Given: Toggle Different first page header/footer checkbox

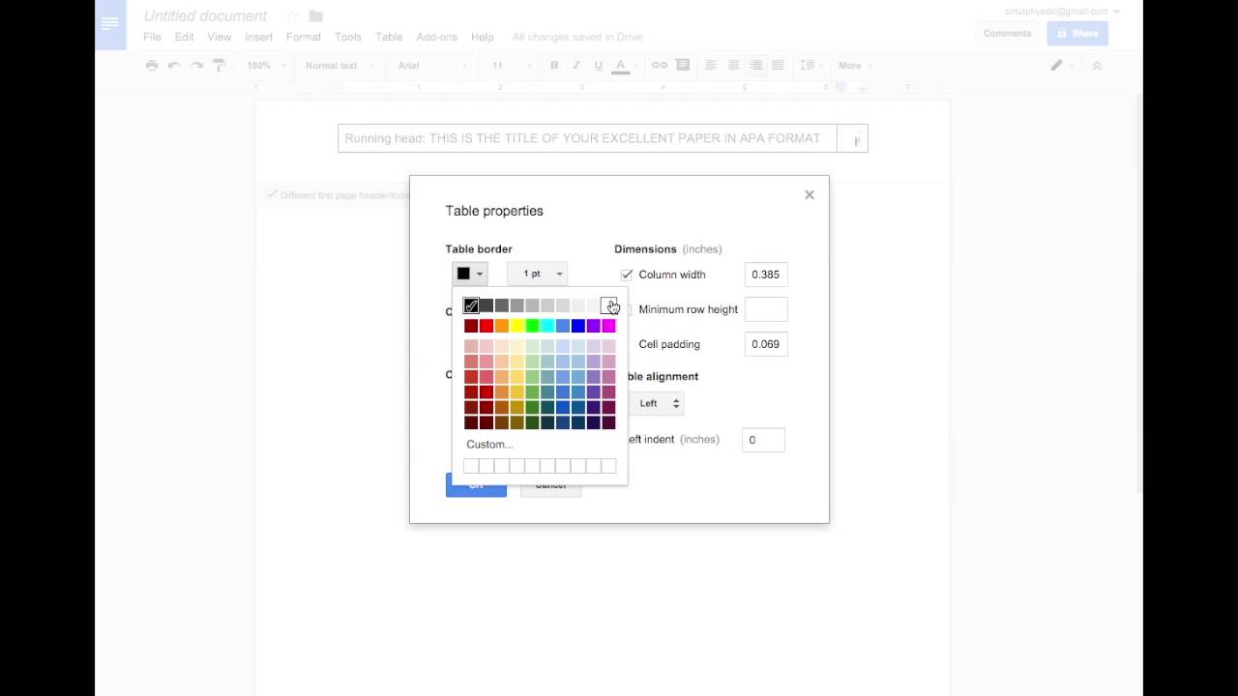Looking at the screenshot, I should pos(272,195).
